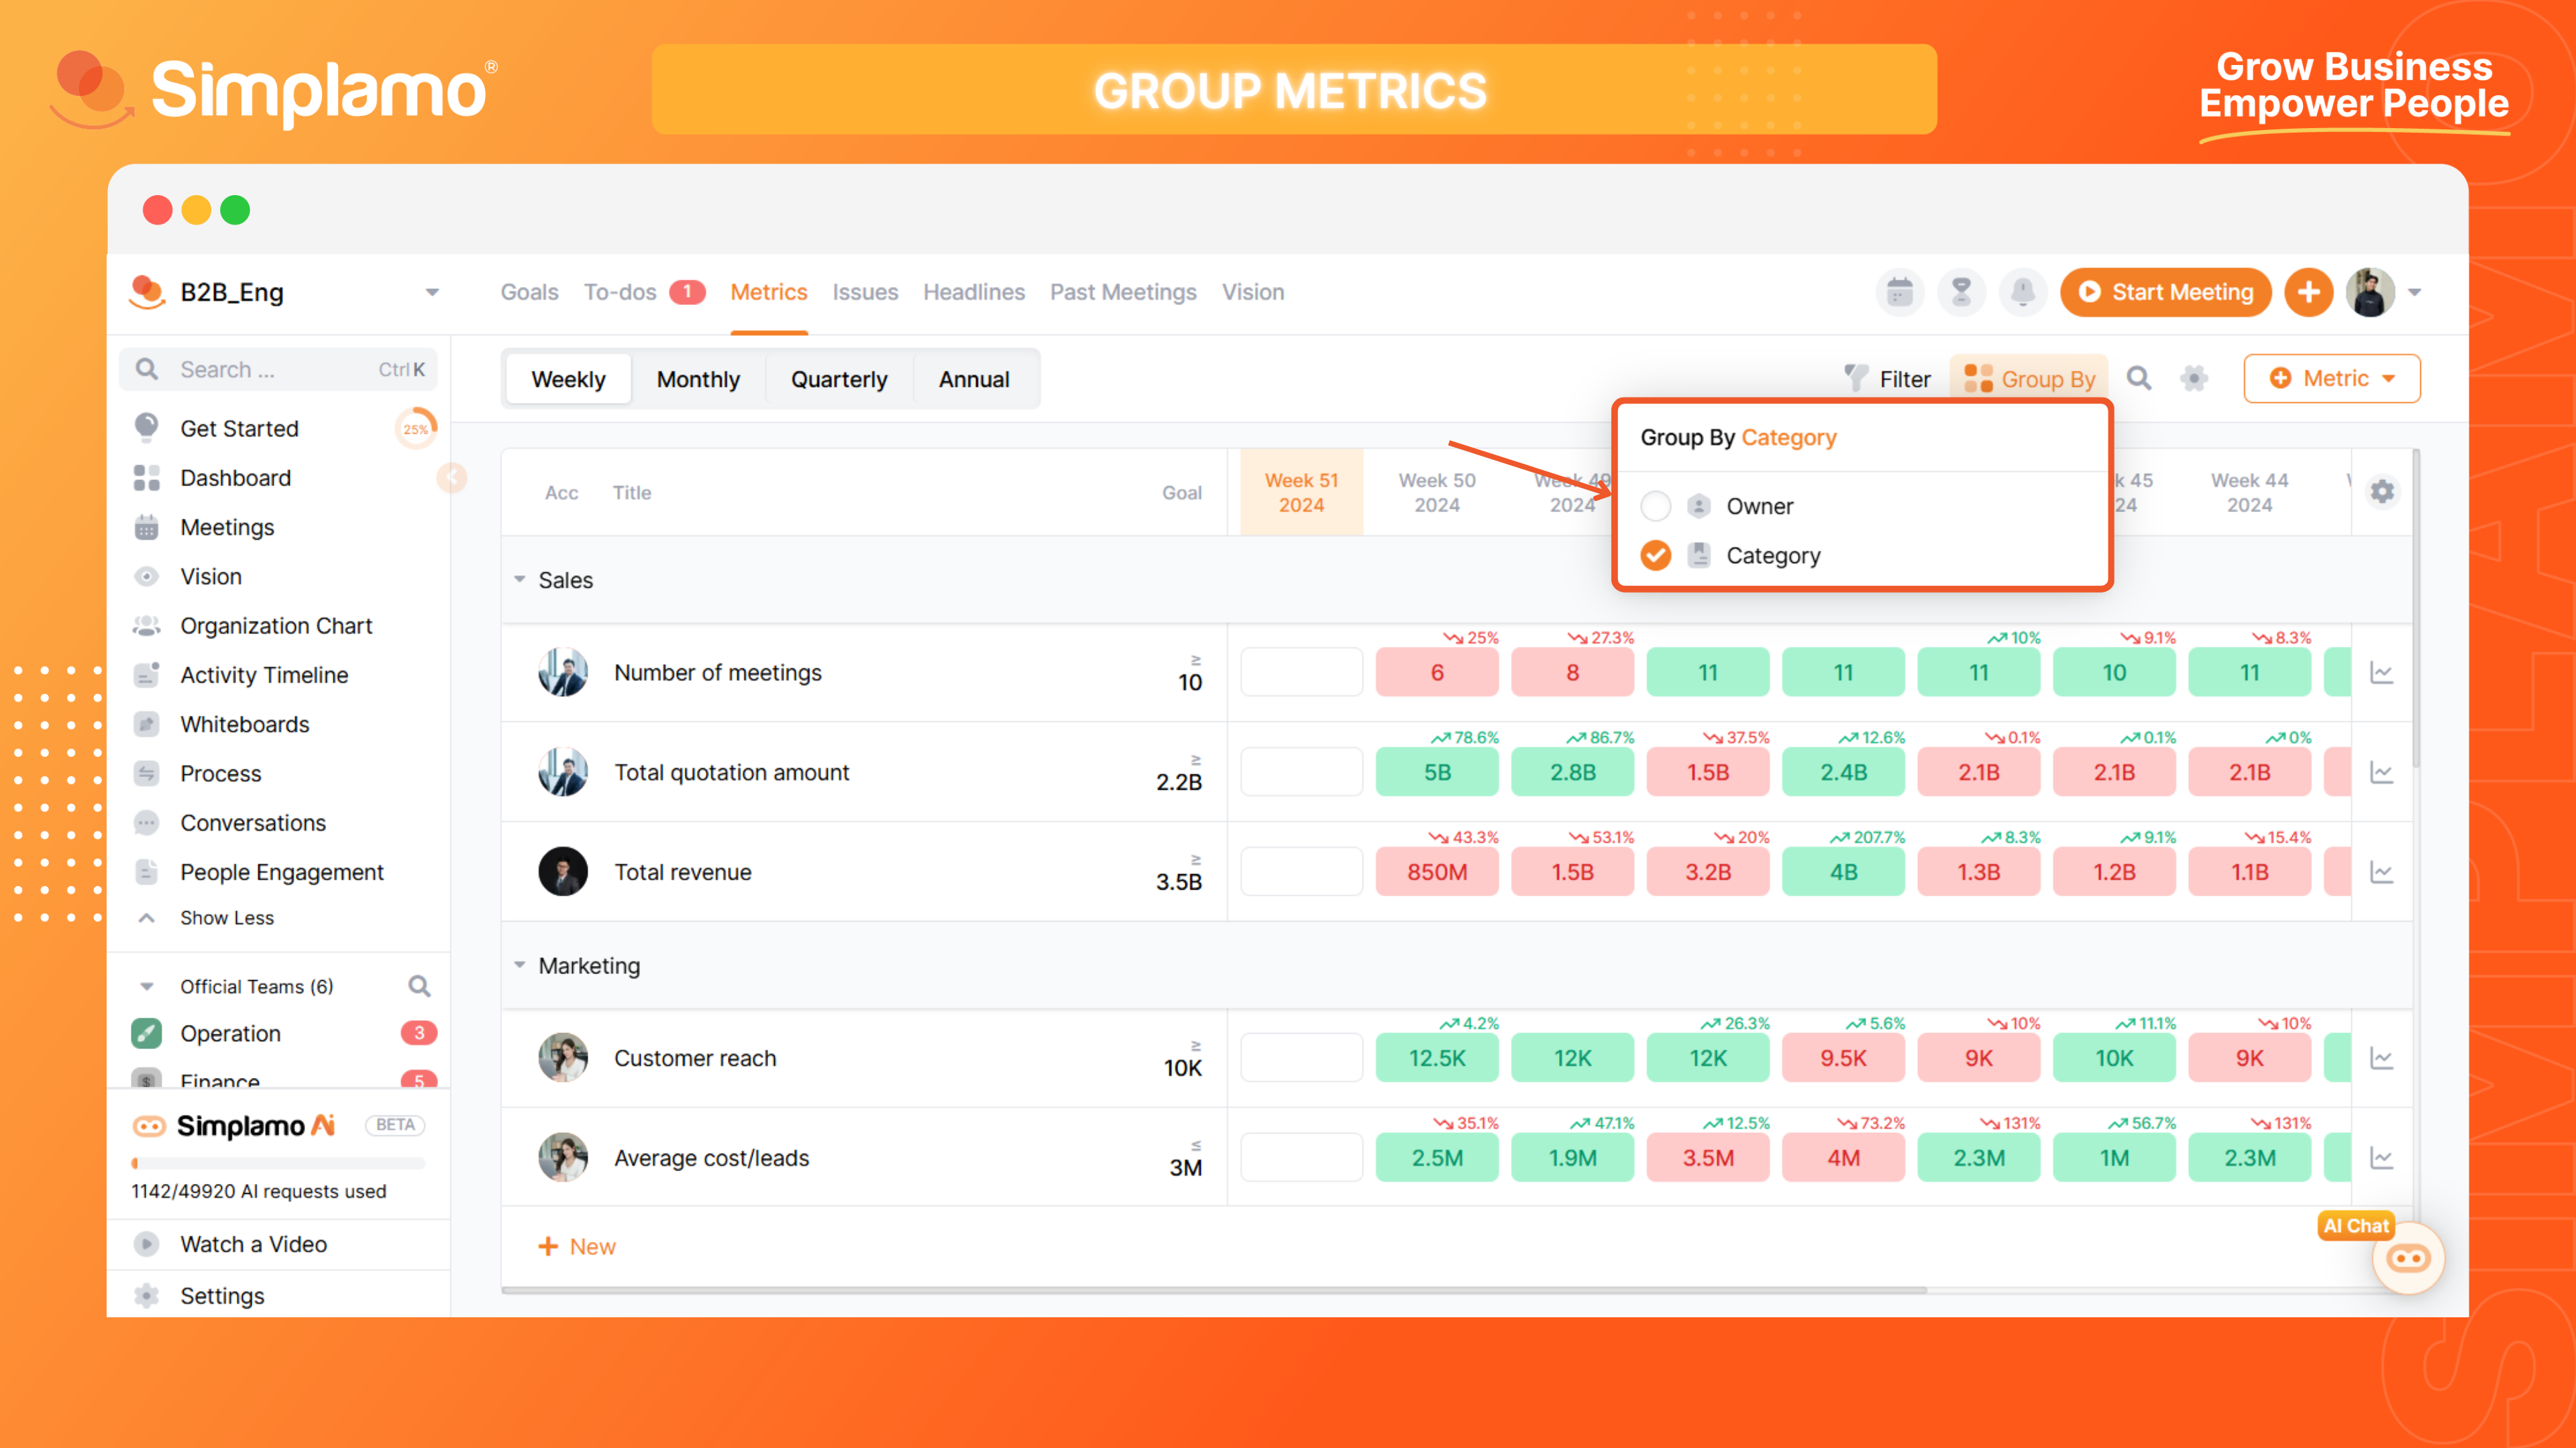Screen dimensions: 2576x1448
Task: Collapse the Sales metrics group
Action: coord(520,580)
